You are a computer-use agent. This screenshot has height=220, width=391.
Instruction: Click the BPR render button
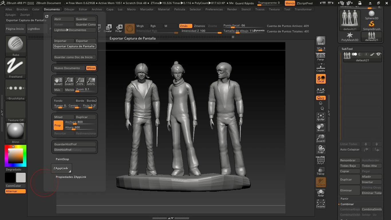coord(321,41)
